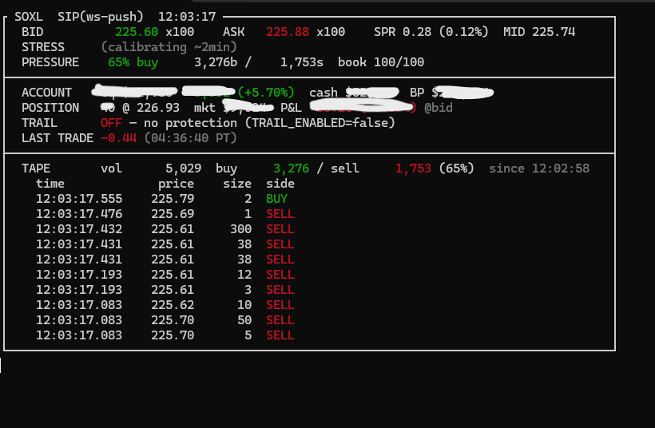
Task: Click the POSITION label
Action: pos(50,108)
